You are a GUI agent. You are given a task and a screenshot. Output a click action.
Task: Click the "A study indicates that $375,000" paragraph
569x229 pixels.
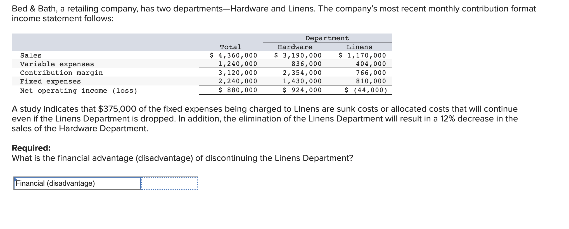[x=265, y=118]
